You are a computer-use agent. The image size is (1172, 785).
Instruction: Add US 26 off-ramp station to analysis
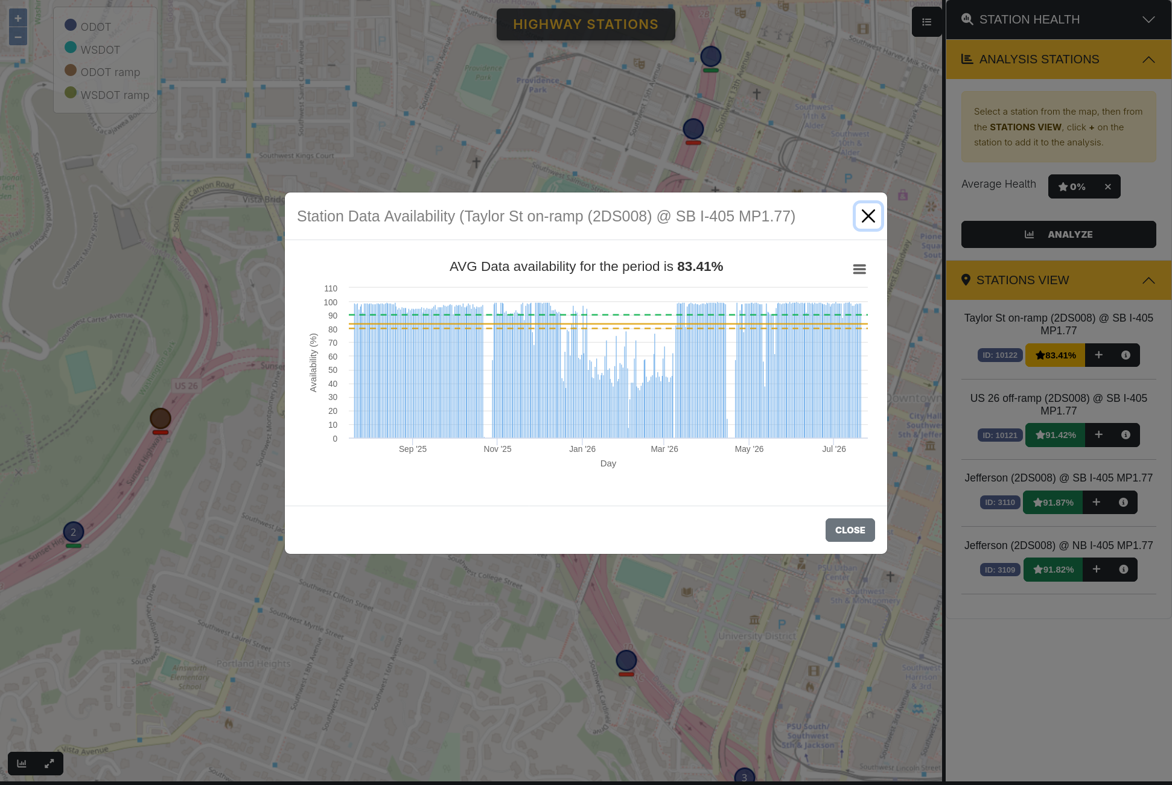[1098, 434]
